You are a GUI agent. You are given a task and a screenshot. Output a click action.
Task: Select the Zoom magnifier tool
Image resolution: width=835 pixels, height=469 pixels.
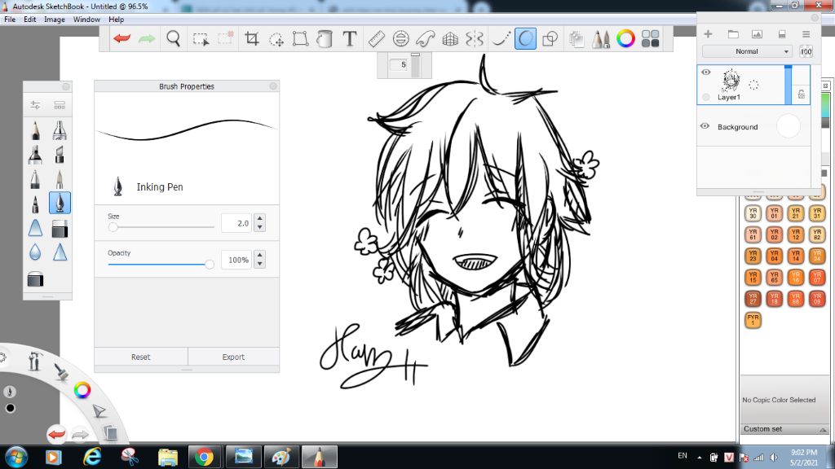(x=173, y=39)
